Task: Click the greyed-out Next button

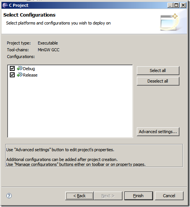Action: click(108, 196)
